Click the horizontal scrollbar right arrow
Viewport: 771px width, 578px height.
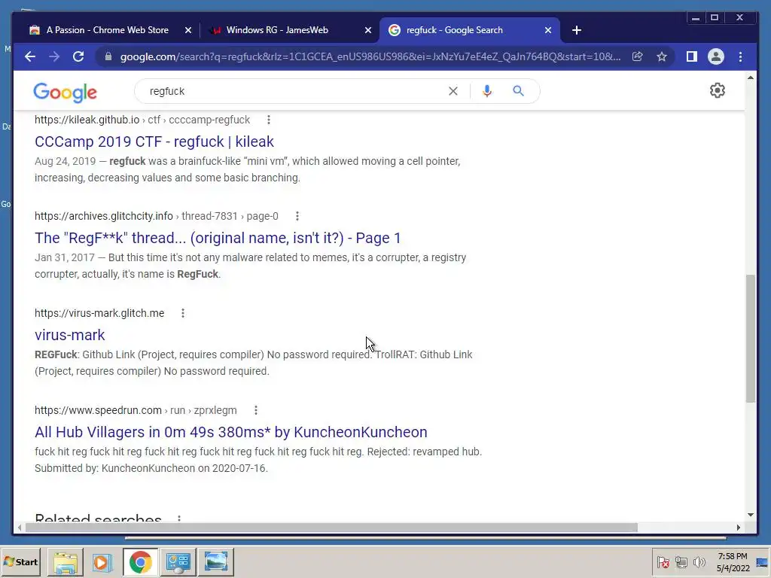pyautogui.click(x=738, y=528)
